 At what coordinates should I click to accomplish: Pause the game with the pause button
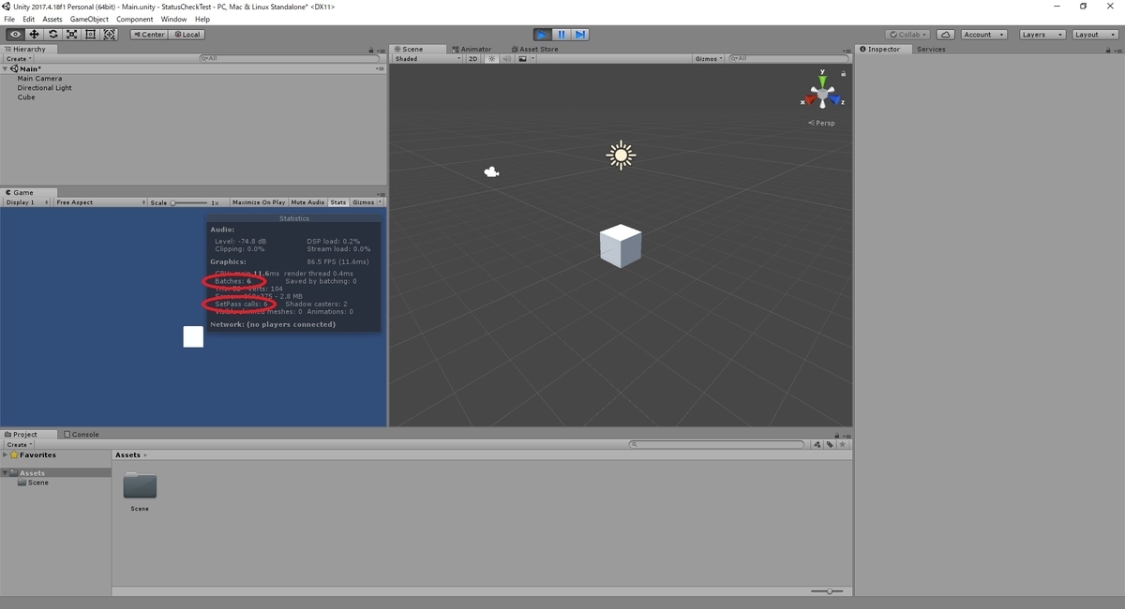(561, 34)
